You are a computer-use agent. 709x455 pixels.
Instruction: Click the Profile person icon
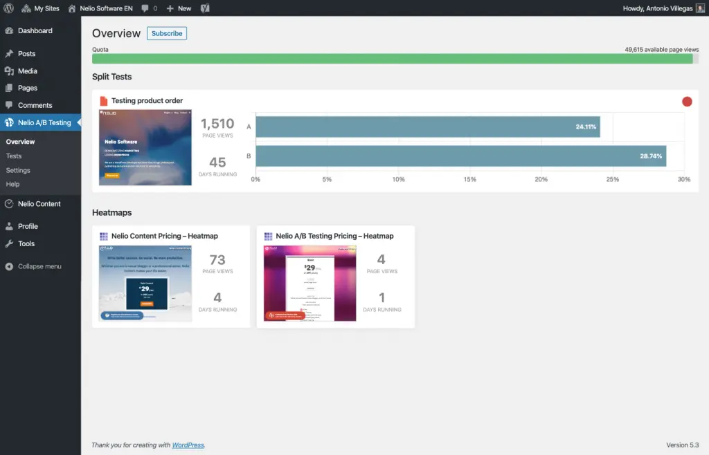(9, 227)
